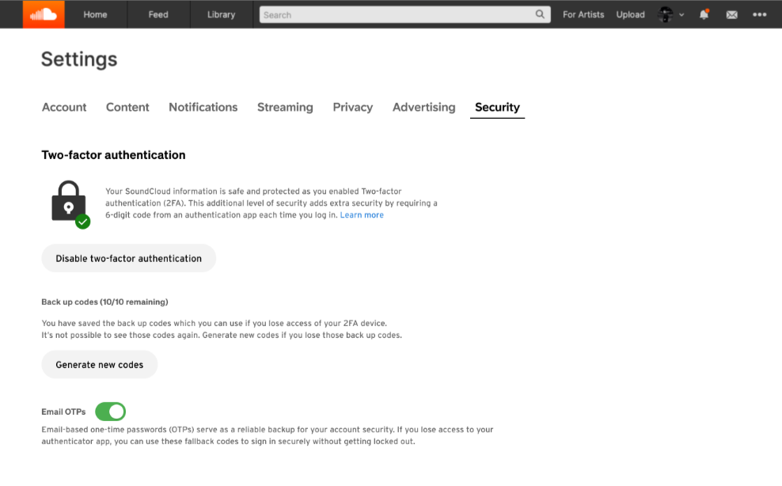782x486 pixels.
Task: Click the search magnifier icon
Action: pos(541,14)
